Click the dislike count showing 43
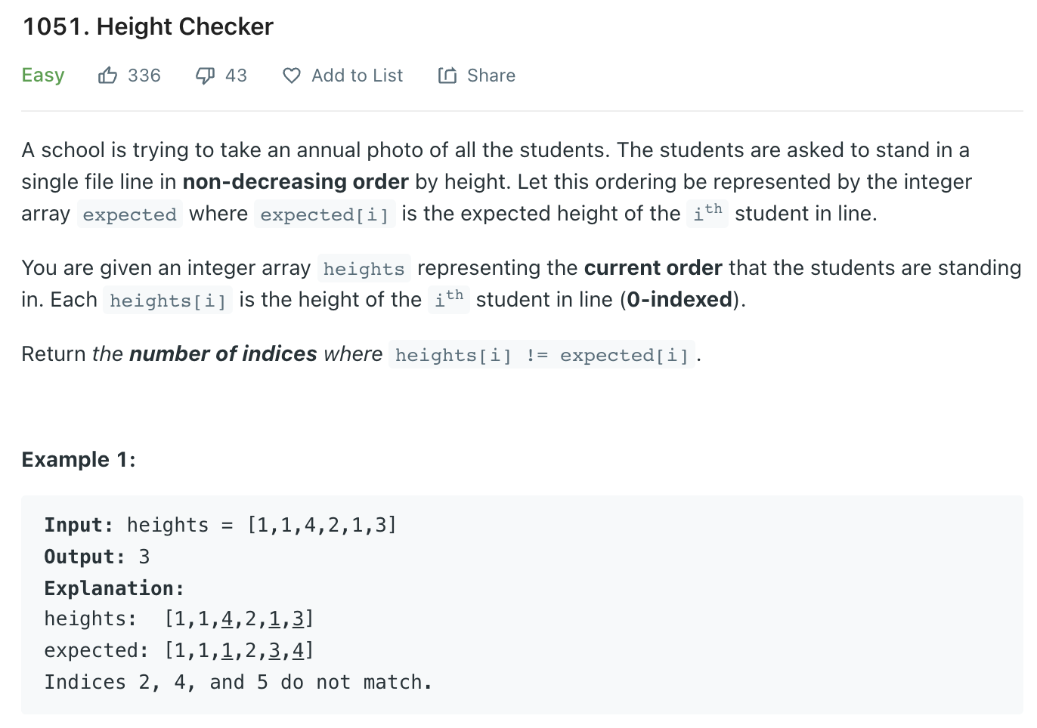The width and height of the screenshot is (1037, 728). coord(237,75)
